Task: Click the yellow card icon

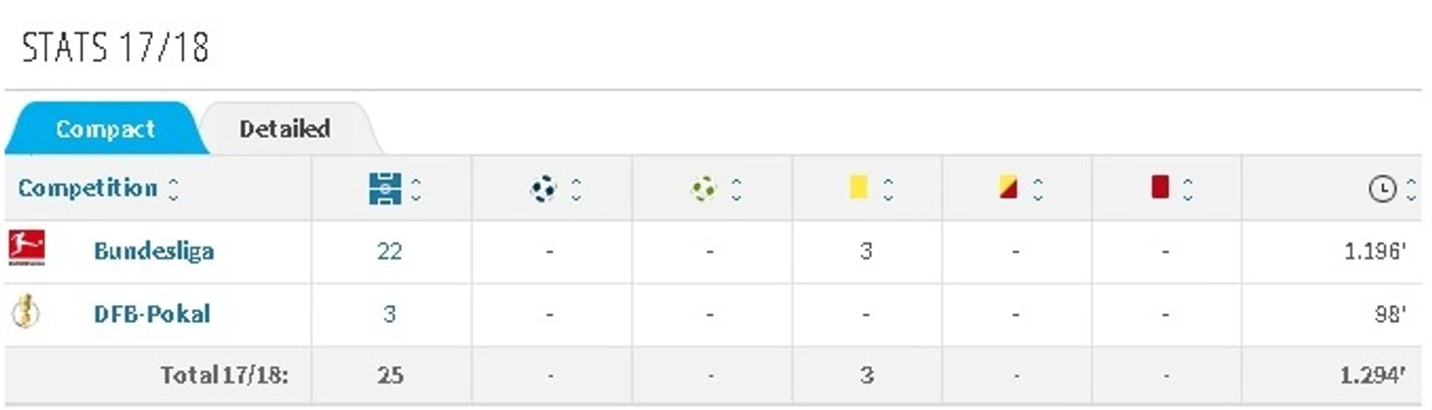Action: pyautogui.click(x=859, y=187)
